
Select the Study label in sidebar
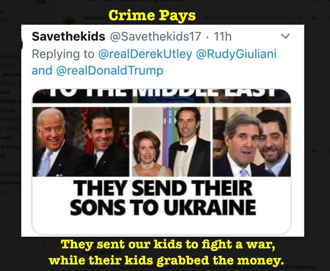coord(8,110)
